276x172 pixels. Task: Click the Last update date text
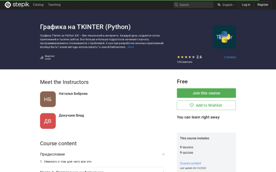[x=193, y=168]
